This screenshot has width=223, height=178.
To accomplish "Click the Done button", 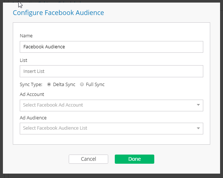I will (x=135, y=159).
